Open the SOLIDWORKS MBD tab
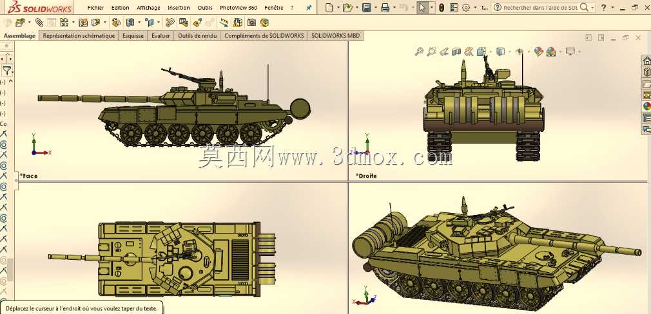 click(x=335, y=36)
